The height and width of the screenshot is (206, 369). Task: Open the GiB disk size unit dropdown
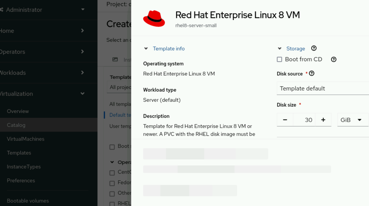pos(353,120)
